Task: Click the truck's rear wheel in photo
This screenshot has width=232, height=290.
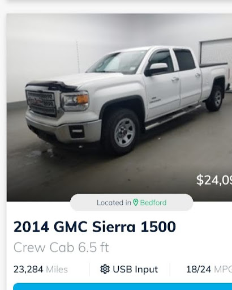Action: [x=215, y=98]
